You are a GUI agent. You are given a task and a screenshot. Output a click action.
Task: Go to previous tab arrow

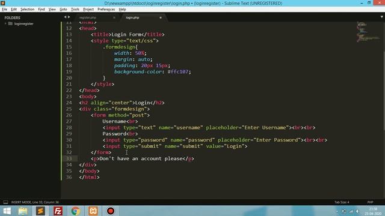65,17
